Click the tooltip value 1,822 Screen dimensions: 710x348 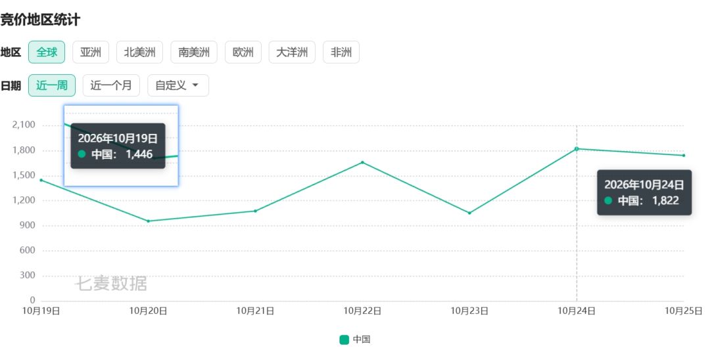tap(665, 200)
